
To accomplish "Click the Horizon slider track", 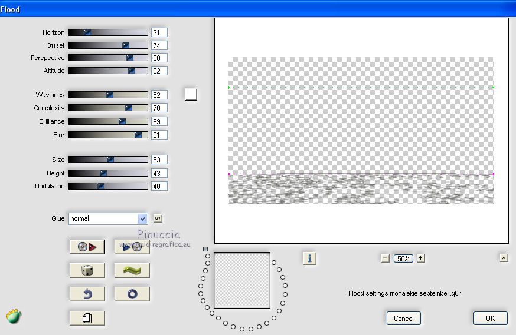I will pyautogui.click(x=108, y=32).
